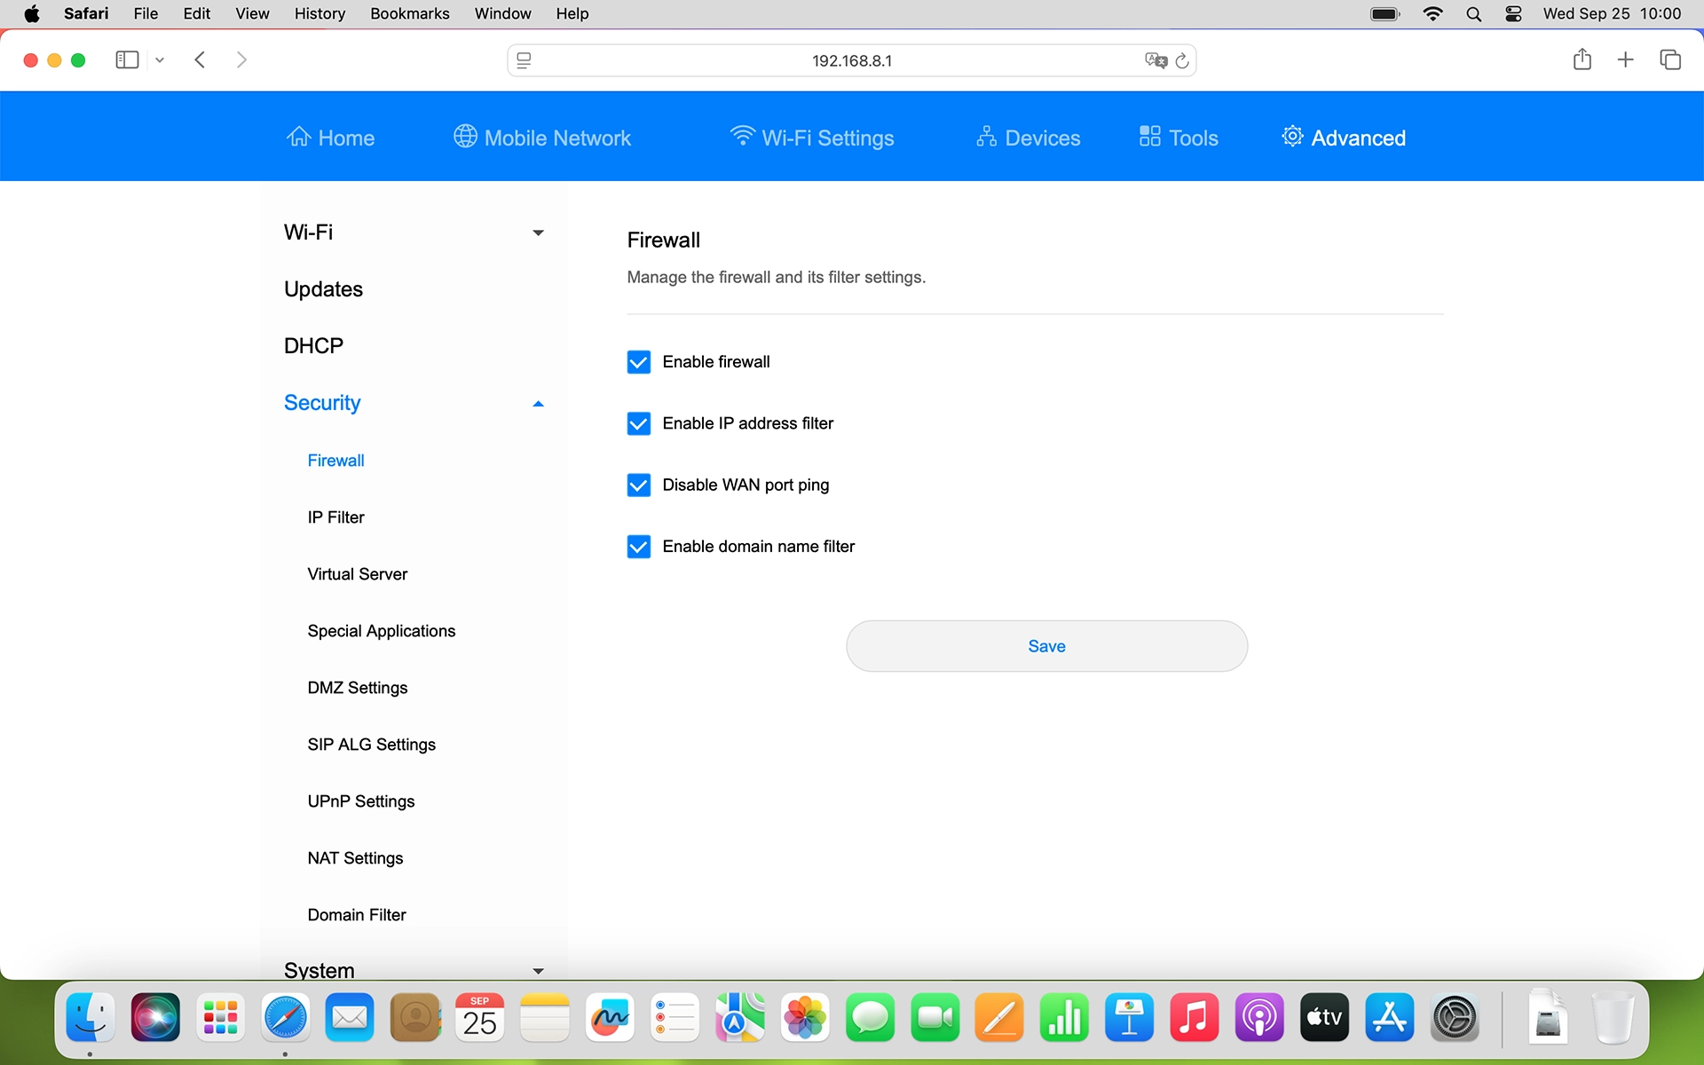Collapse the Security sidebar section arrow
1704x1065 pixels.
tap(538, 404)
